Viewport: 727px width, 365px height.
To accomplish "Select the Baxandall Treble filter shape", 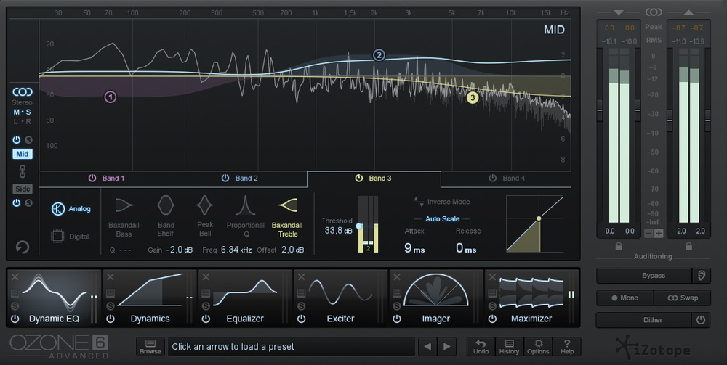I will (287, 216).
